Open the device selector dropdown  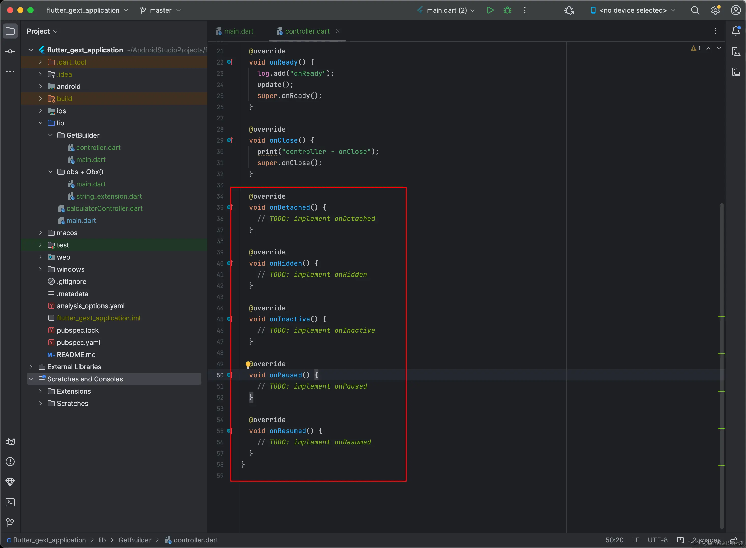(x=633, y=10)
